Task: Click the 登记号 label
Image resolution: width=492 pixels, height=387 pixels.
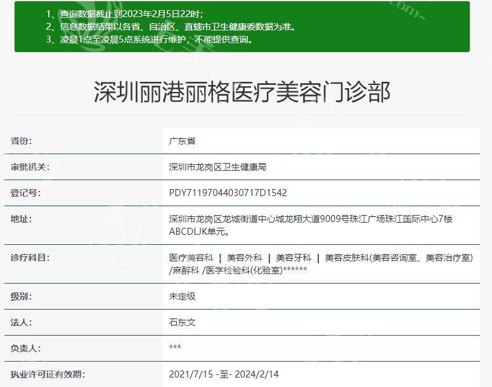Action: pyautogui.click(x=25, y=193)
